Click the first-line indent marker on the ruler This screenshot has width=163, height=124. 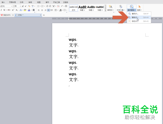[x=69, y=18]
